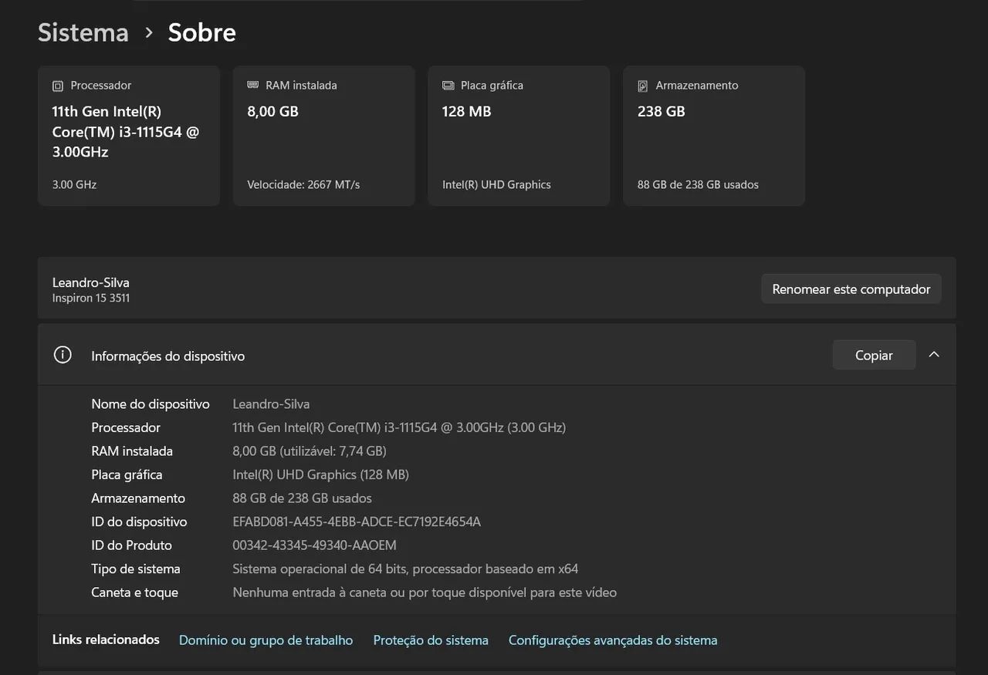Screen dimensions: 988x675
Task: Open Configurações avançadas do sistema link
Action: [613, 640]
